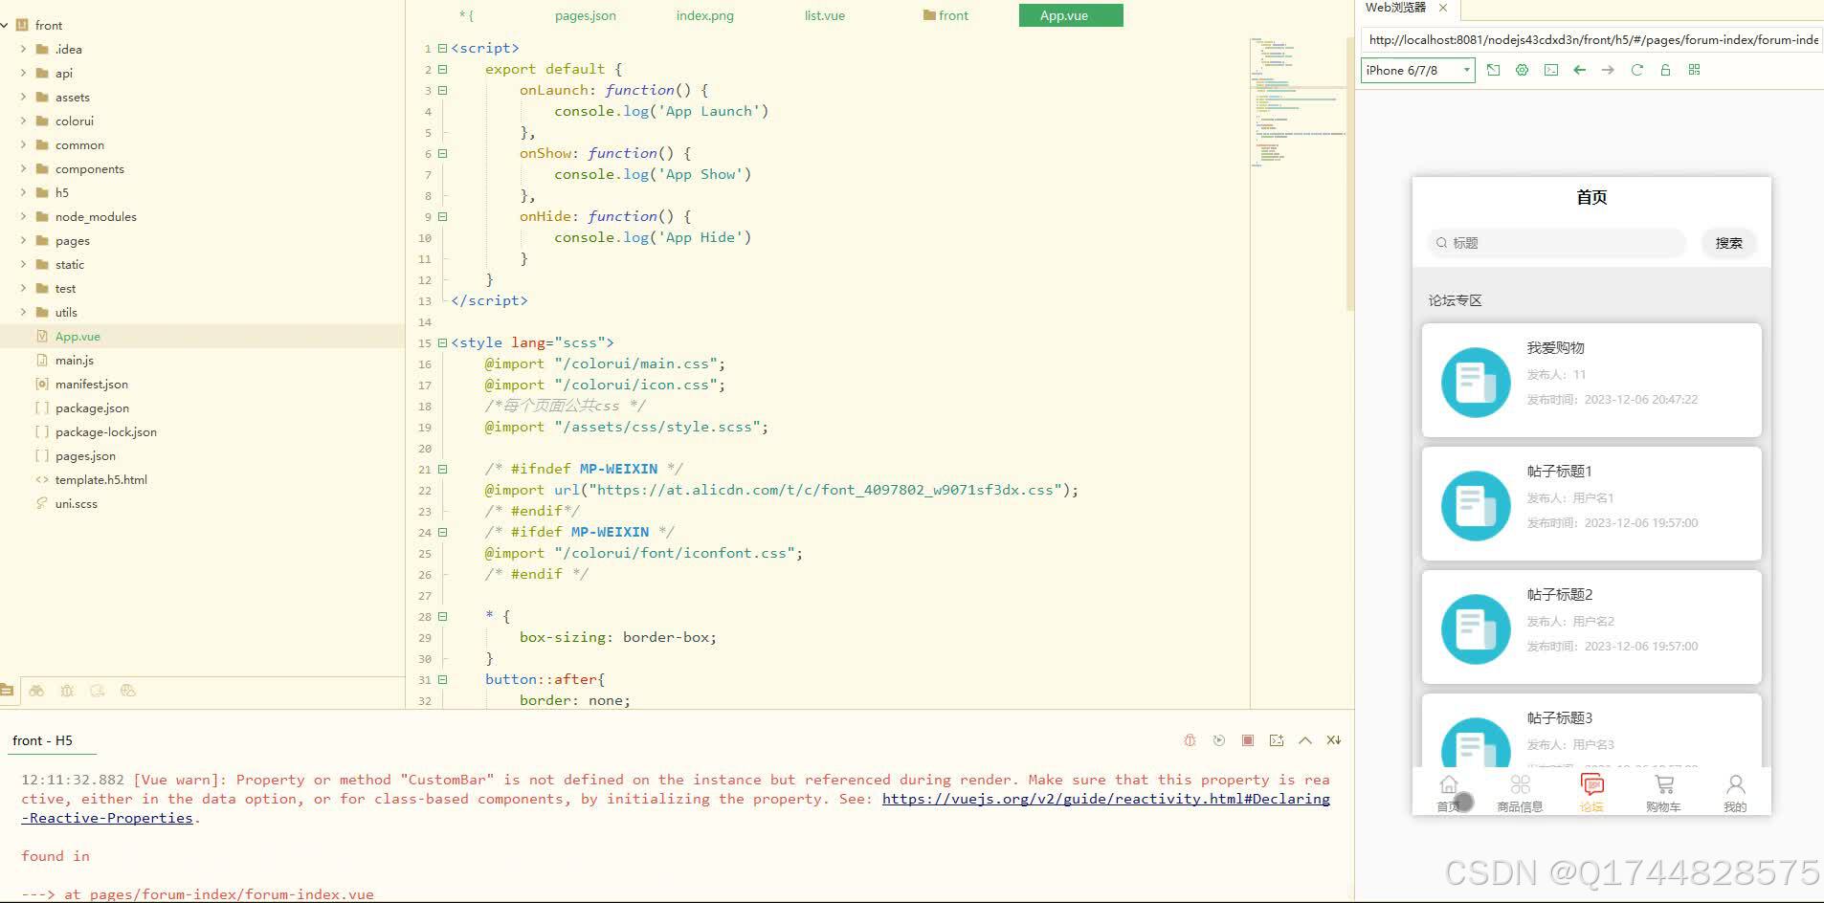Expand the static folder
This screenshot has width=1824, height=903.
pos(23,264)
